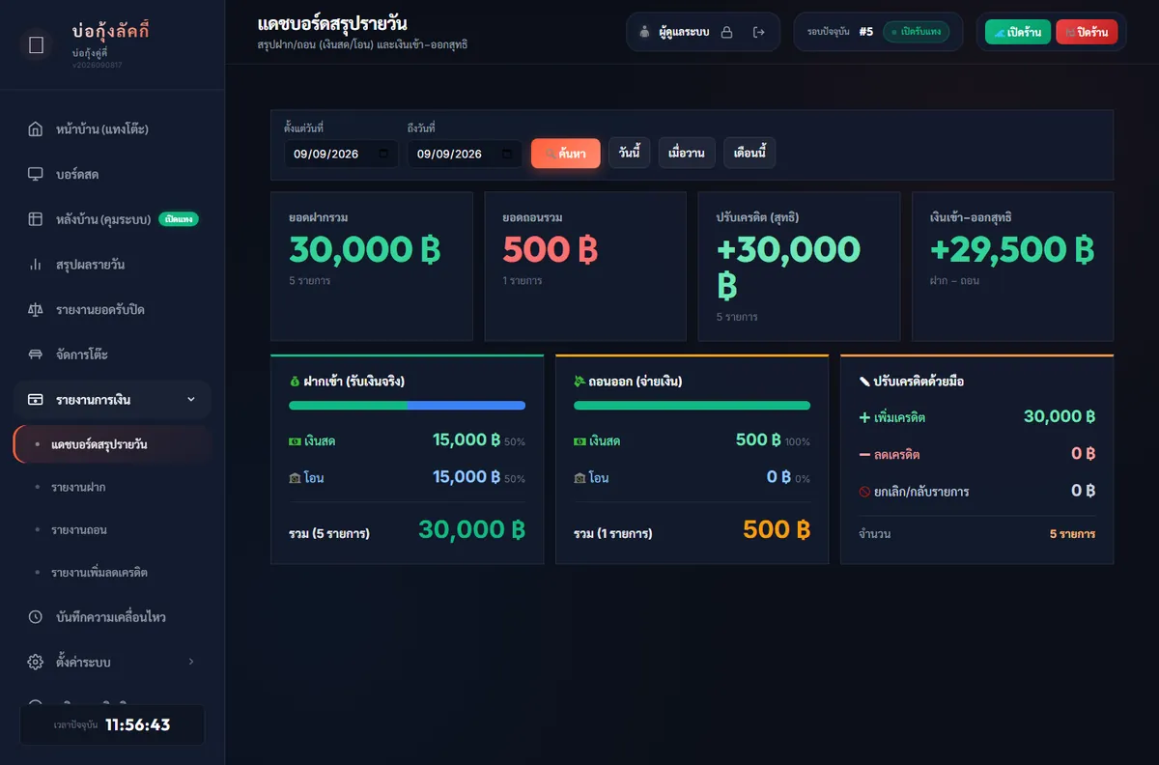The height and width of the screenshot is (765, 1159).
Task: Open the clock icon บันทึกความเคลื่อนไหว
Action: (36, 616)
